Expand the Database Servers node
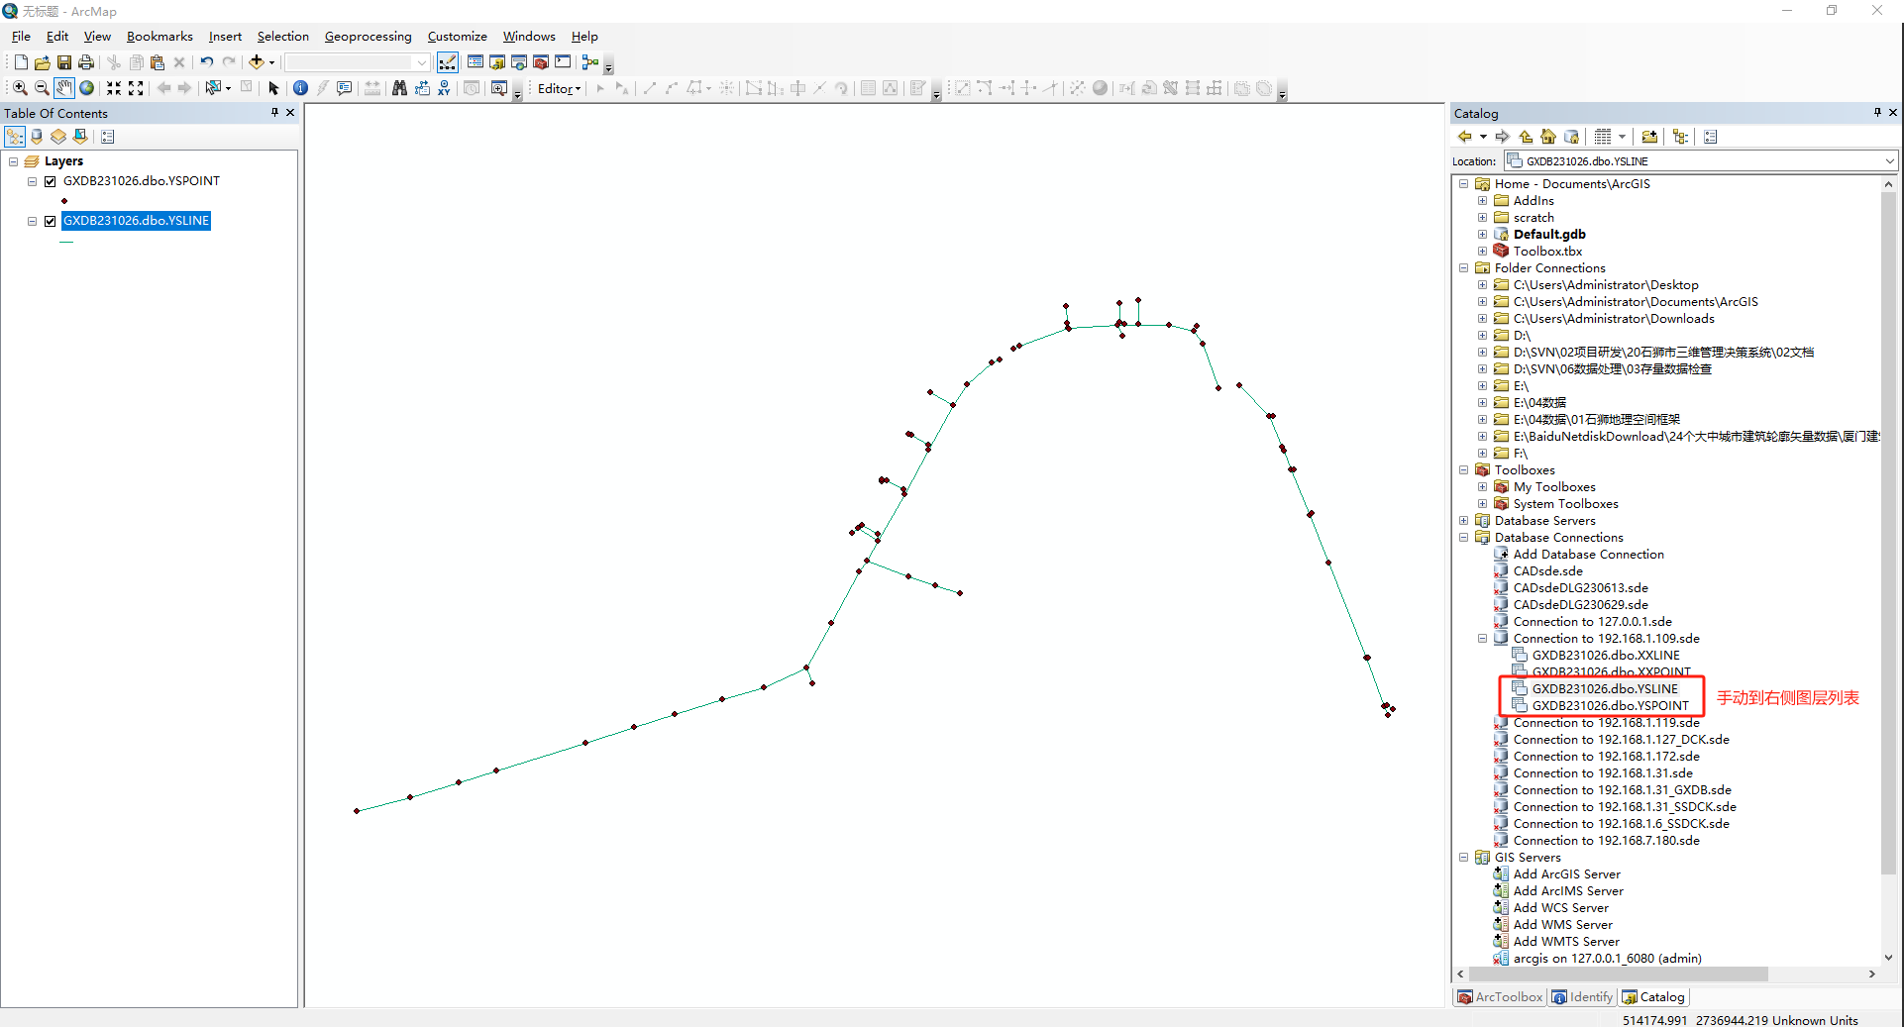 (1464, 521)
